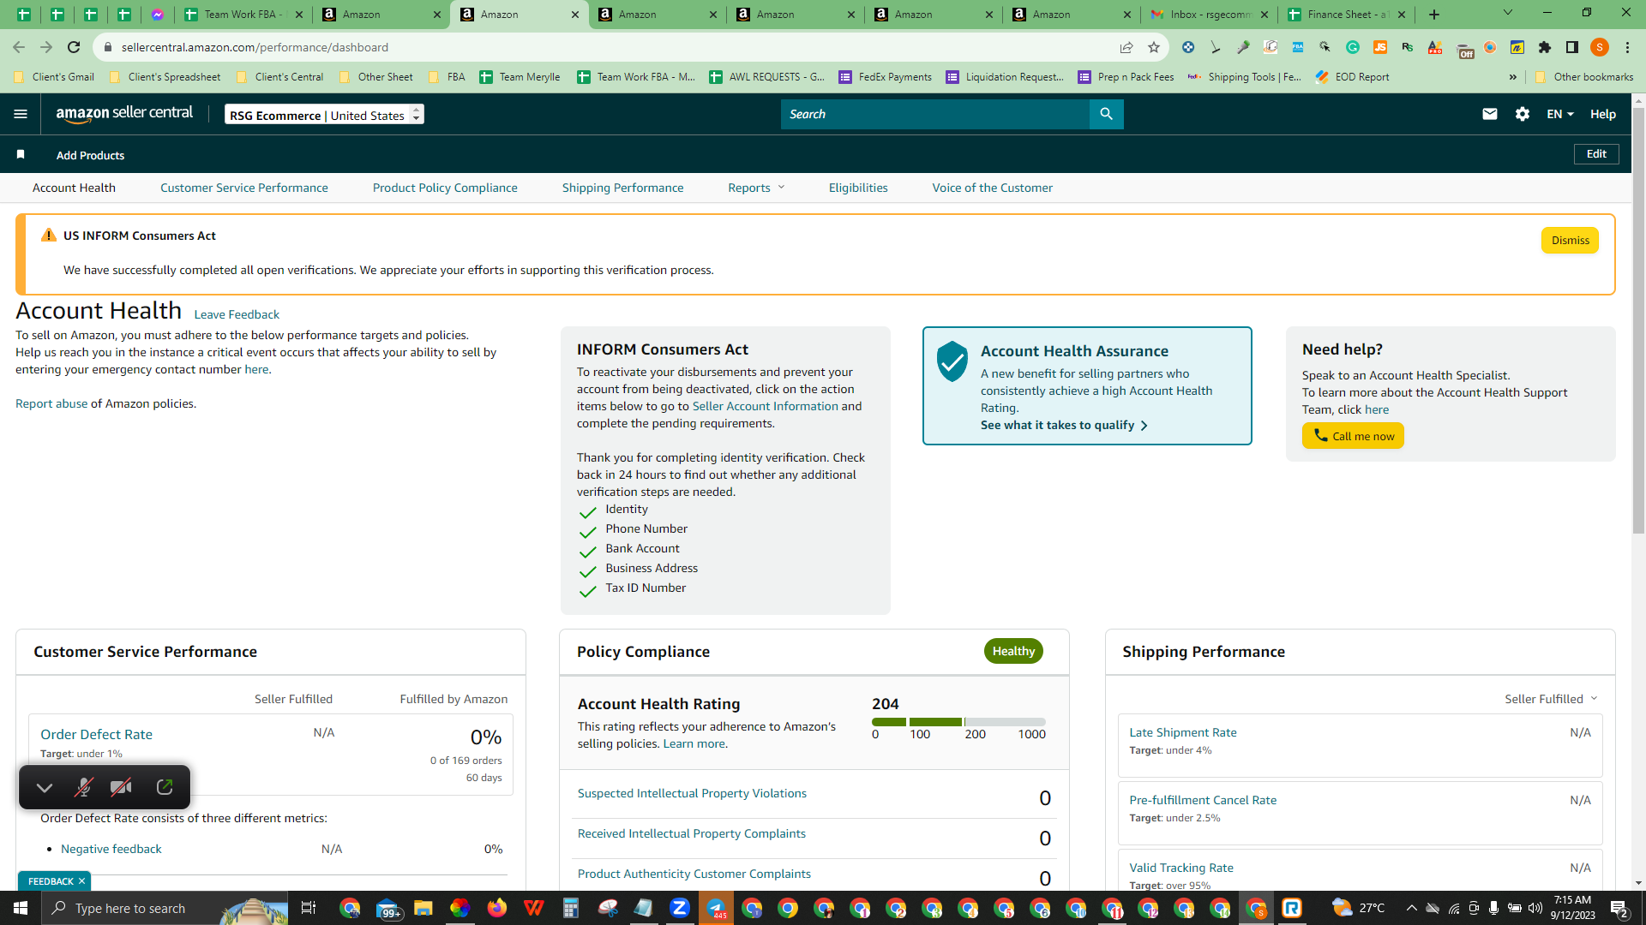The image size is (1646, 925).
Task: Open Client's Spreadsheet bookmark
Action: coord(165,77)
